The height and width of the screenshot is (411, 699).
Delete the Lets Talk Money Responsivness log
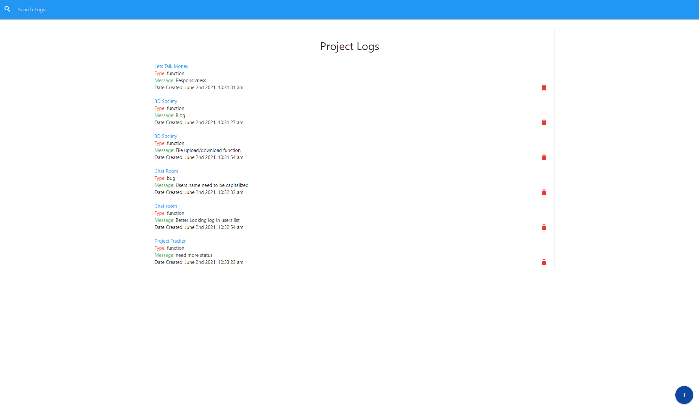(544, 88)
